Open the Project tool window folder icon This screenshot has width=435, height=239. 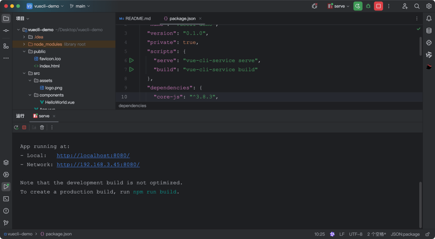6,19
